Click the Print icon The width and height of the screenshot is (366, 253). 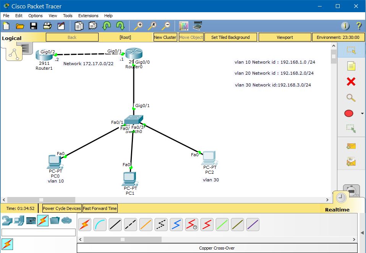(x=47, y=26)
